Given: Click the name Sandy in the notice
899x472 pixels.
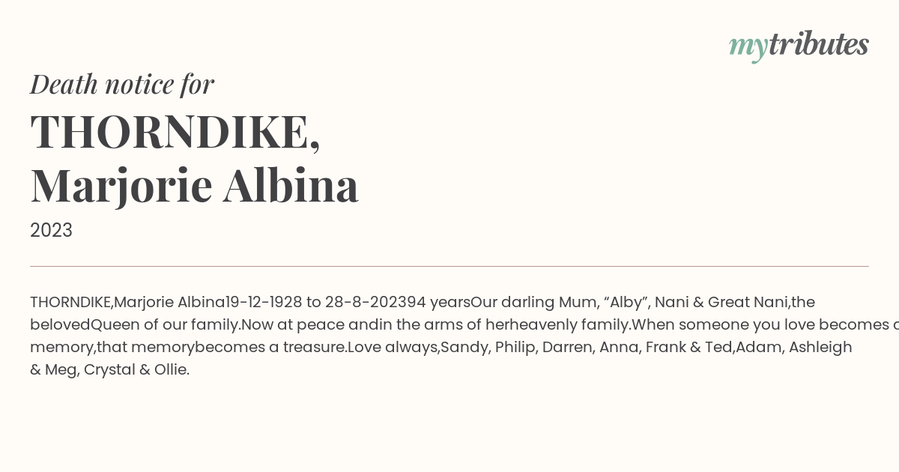Looking at the screenshot, I should tap(463, 348).
